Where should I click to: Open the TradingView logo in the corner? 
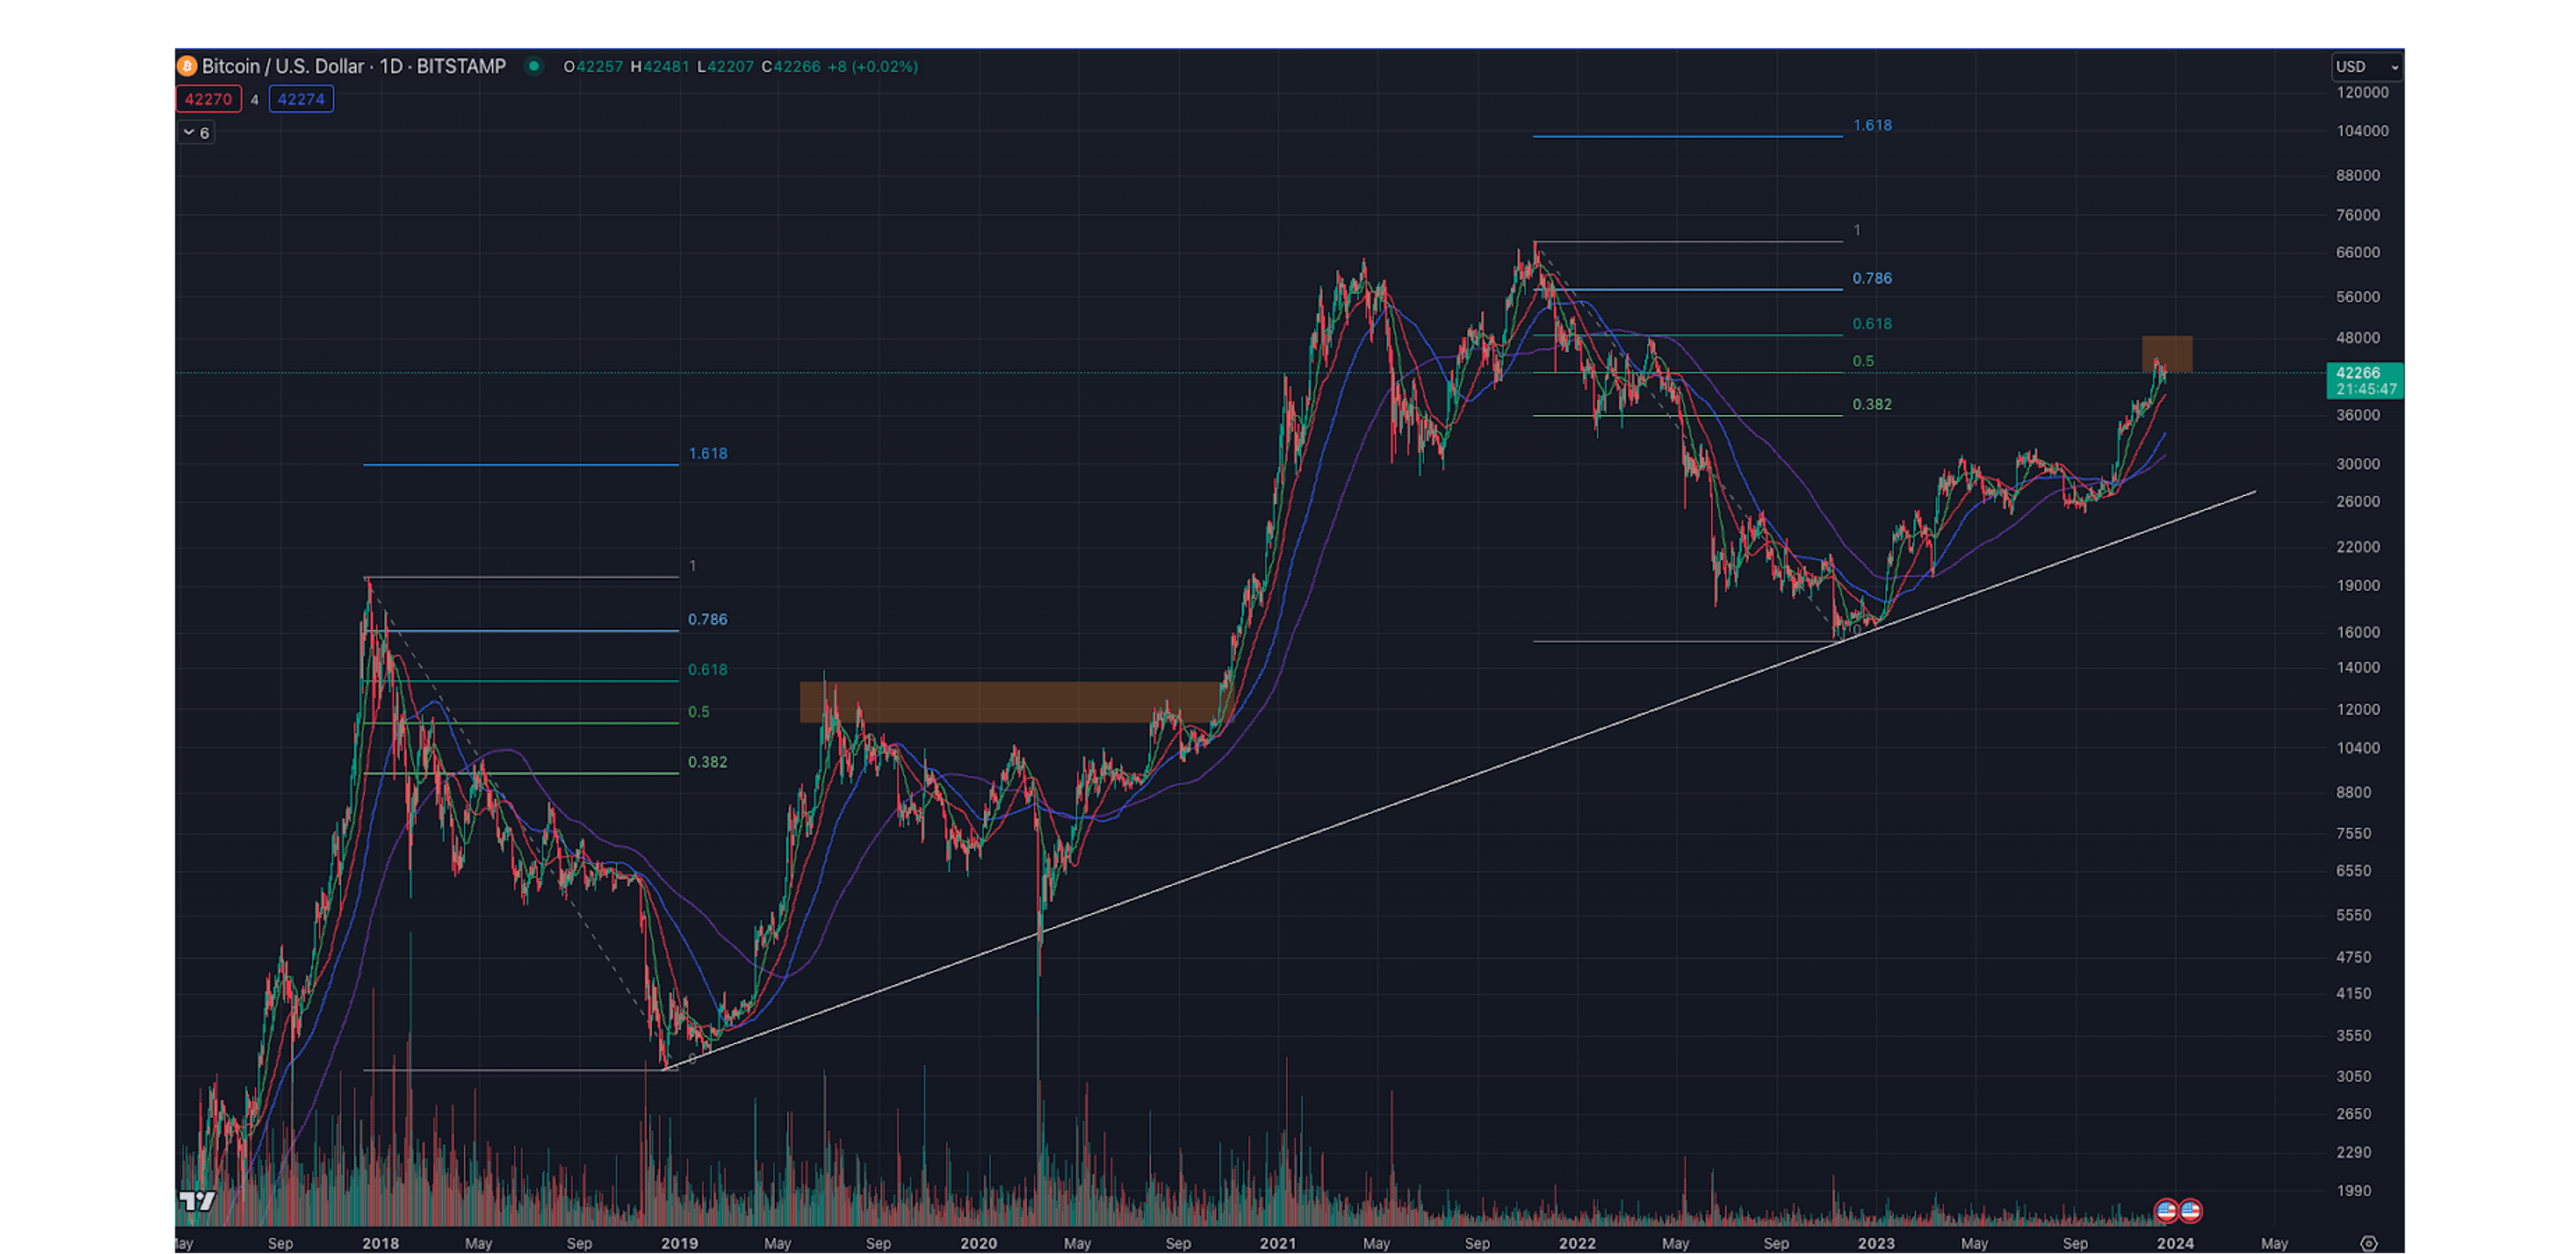pos(197,1201)
